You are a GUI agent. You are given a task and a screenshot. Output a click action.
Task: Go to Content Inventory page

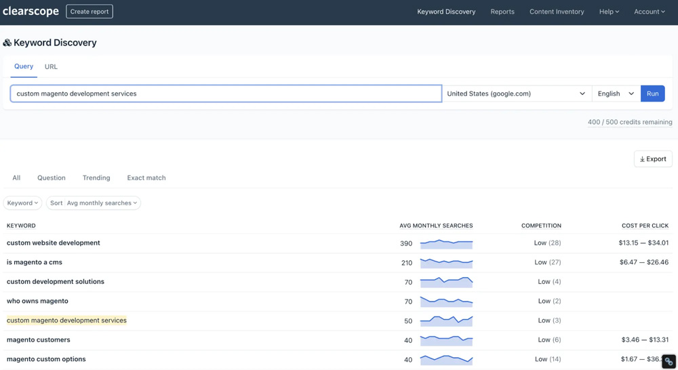point(557,12)
